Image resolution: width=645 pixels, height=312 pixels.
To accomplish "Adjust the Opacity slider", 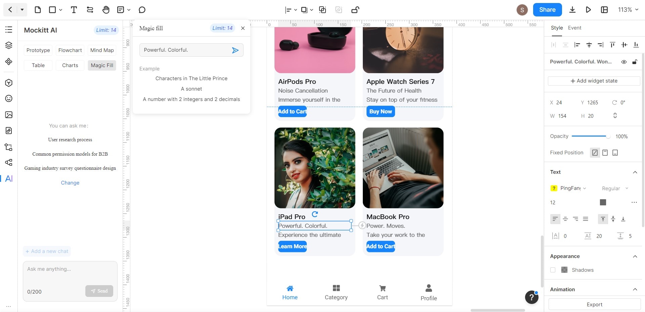I will click(591, 136).
